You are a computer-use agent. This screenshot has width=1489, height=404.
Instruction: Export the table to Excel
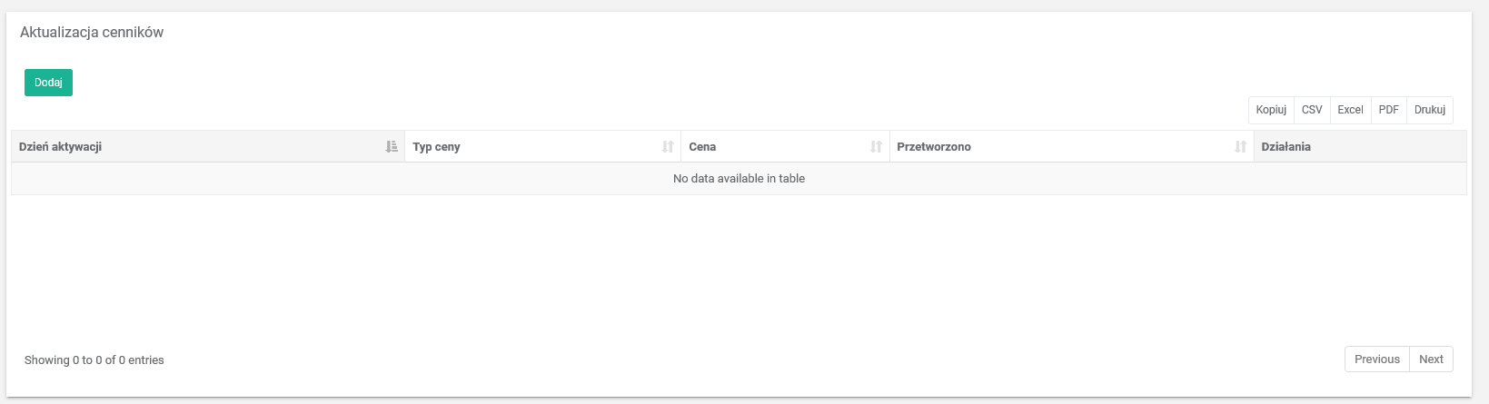1350,110
